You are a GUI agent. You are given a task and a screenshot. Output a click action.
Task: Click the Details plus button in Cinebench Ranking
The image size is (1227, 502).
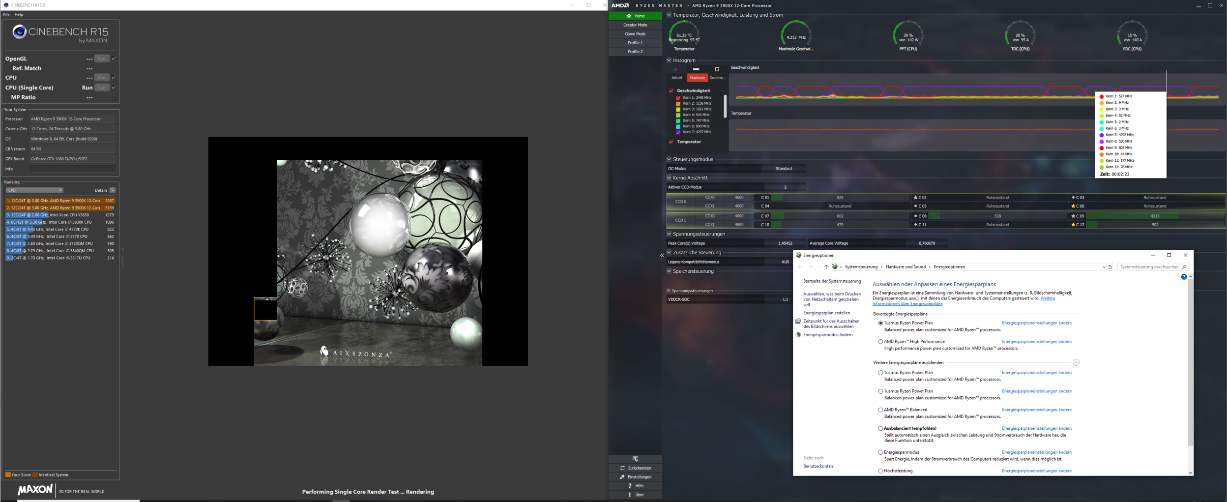[x=113, y=190]
